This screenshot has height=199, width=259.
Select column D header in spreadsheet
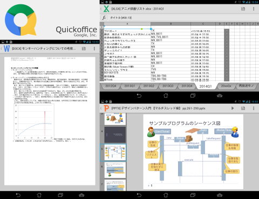click(x=220, y=24)
